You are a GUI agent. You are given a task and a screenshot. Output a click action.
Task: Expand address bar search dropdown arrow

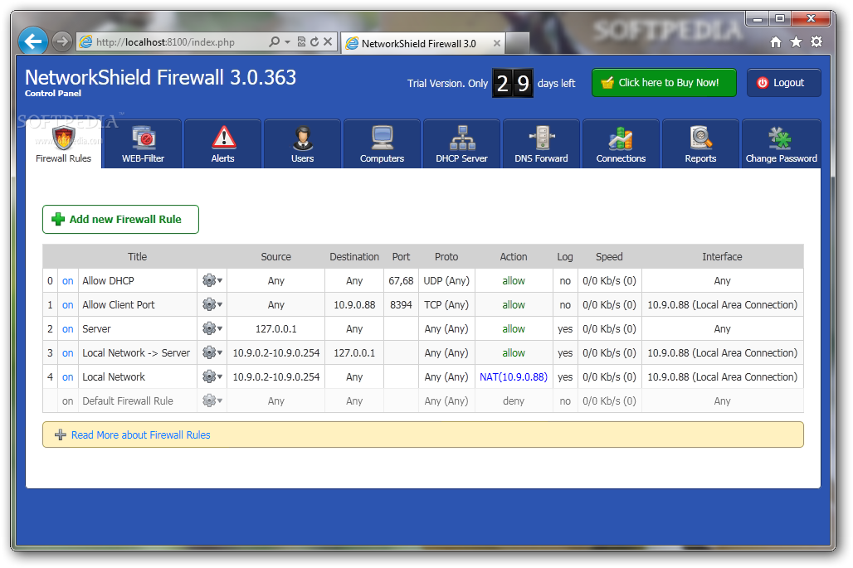(x=287, y=41)
